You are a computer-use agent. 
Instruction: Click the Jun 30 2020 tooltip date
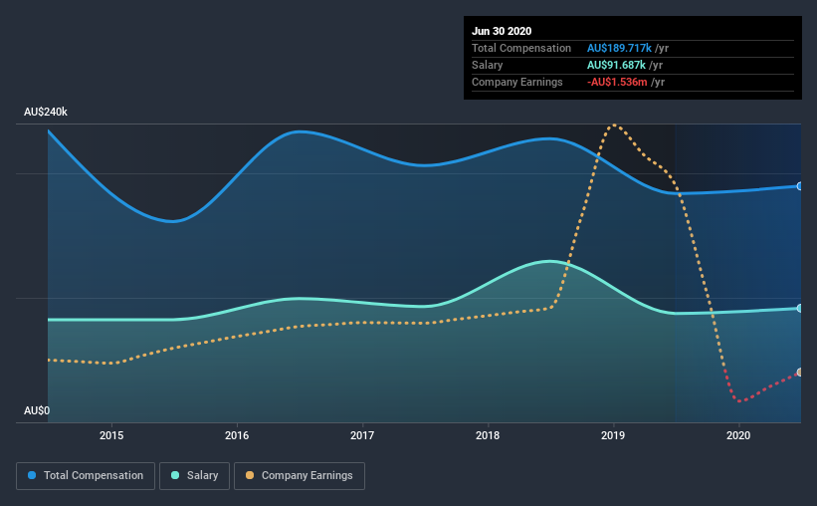coord(502,31)
